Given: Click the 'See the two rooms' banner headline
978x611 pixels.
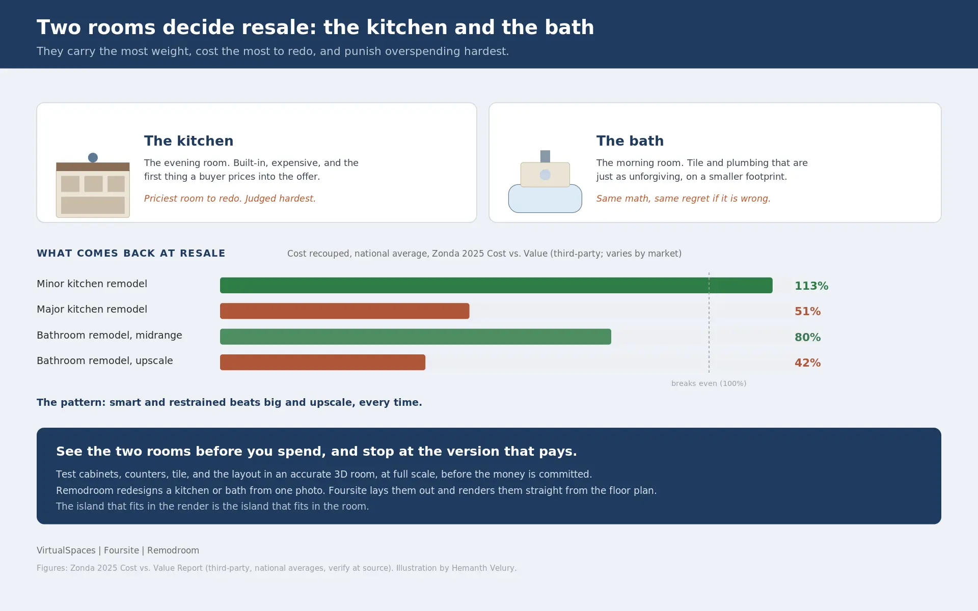Looking at the screenshot, I should [x=316, y=452].
